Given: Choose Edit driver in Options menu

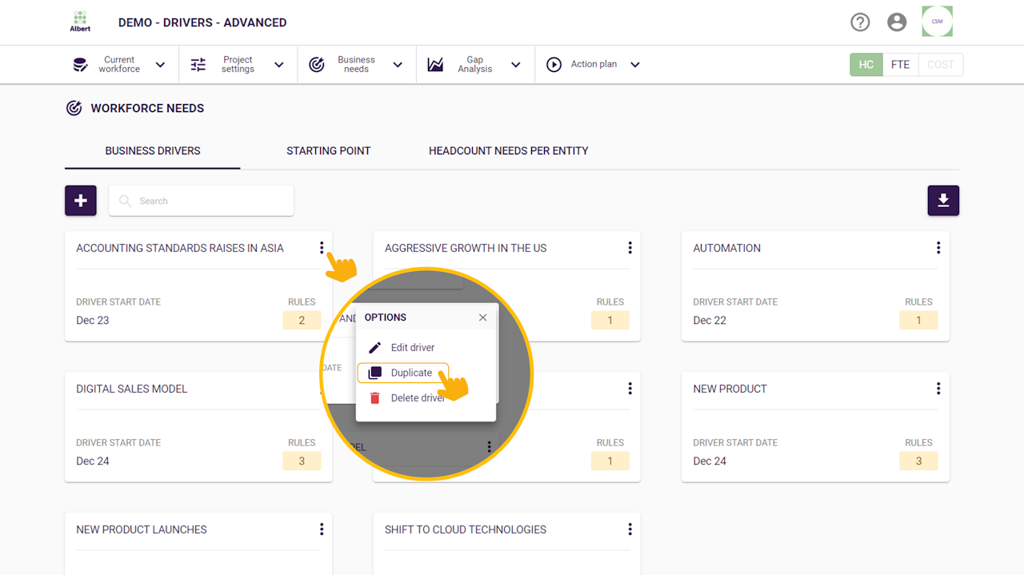Looking at the screenshot, I should [412, 347].
